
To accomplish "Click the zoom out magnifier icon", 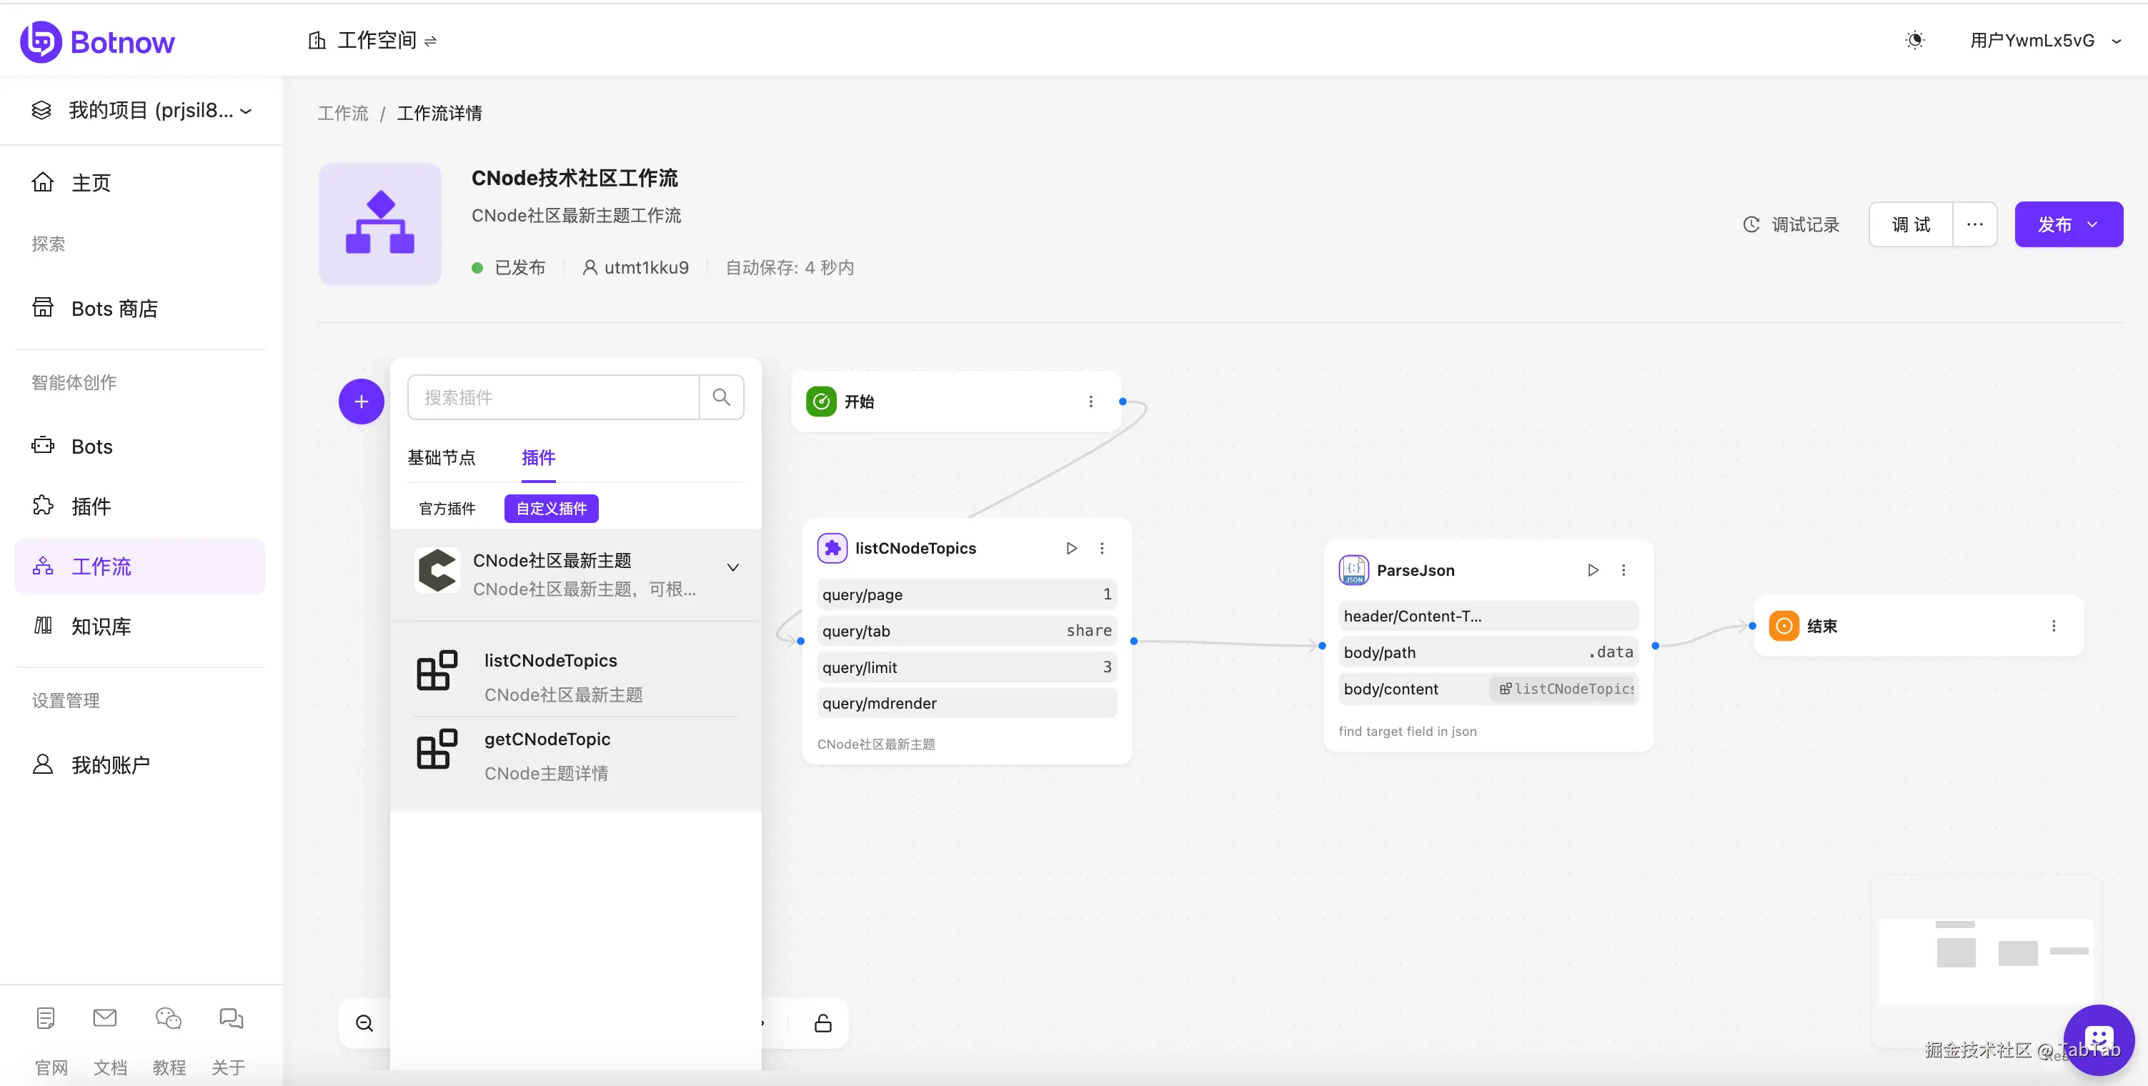I will (x=364, y=1024).
